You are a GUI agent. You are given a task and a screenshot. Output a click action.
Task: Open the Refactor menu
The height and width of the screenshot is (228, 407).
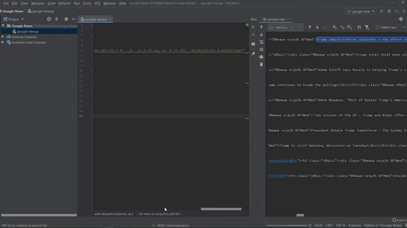tap(64, 3)
